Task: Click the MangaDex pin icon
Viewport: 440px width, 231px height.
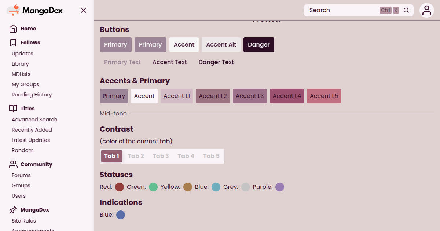Action: pos(13,210)
